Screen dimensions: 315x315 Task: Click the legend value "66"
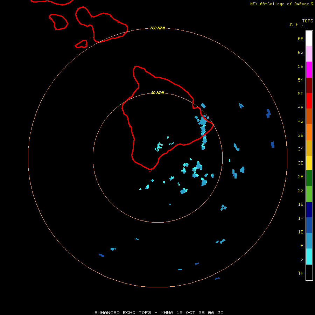pos(301,39)
